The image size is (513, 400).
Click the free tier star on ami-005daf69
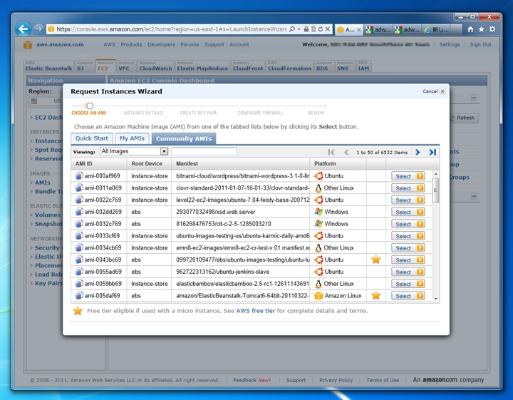coord(376,295)
